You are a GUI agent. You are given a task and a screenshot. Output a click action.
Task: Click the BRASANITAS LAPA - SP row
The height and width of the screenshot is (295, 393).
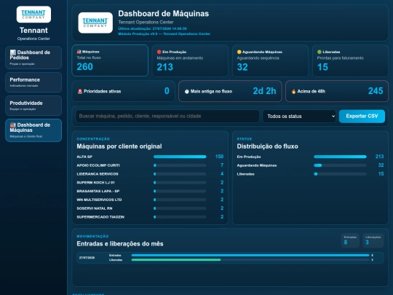click(x=150, y=191)
